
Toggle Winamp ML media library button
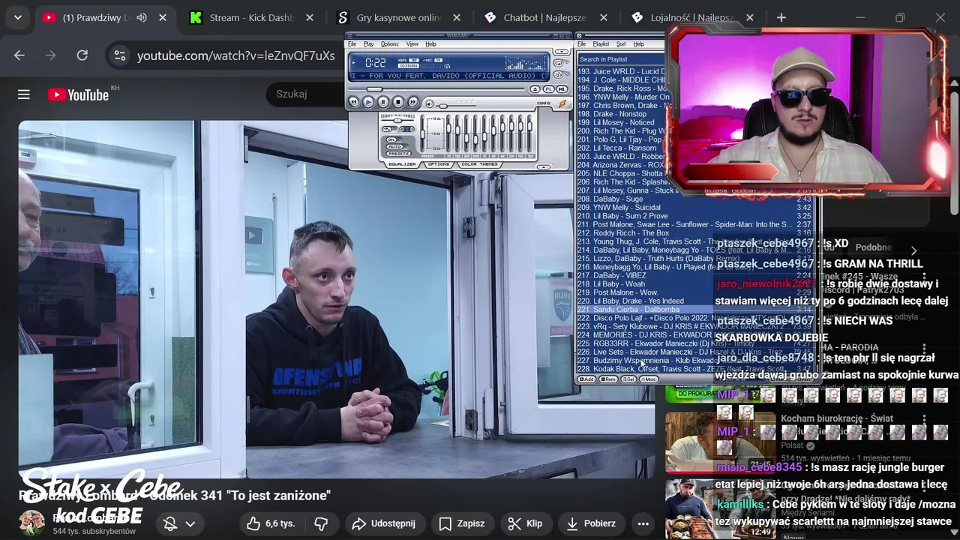[562, 89]
